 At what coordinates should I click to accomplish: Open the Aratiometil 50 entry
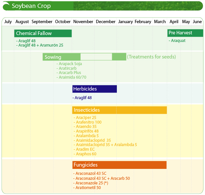pyautogui.click(x=87, y=188)
